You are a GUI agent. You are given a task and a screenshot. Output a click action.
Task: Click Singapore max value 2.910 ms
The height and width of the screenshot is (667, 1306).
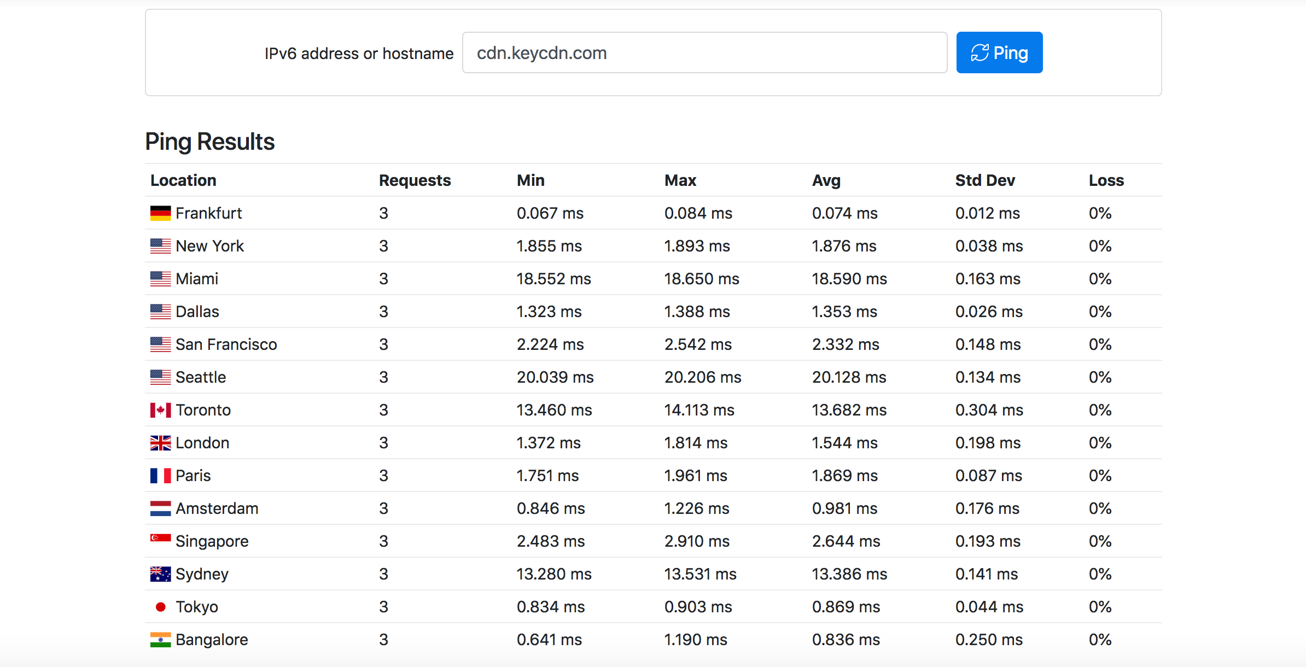(697, 541)
